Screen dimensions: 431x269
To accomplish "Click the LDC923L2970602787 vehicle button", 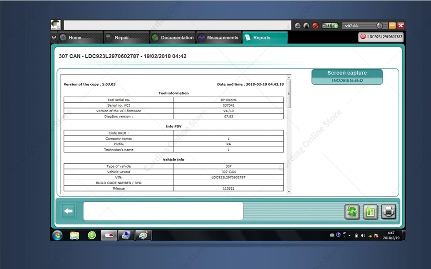I will tap(381, 37).
